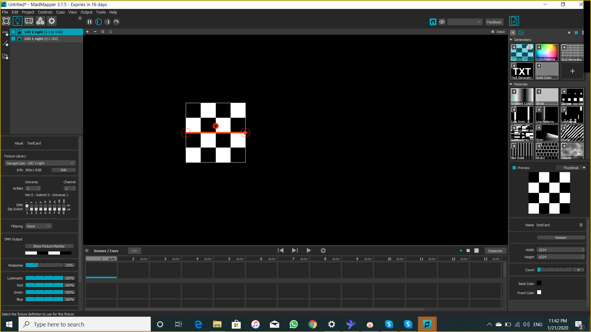Increase the ArtNet Universe stepper
Screen dimensions: 591x332
[x=39, y=187]
